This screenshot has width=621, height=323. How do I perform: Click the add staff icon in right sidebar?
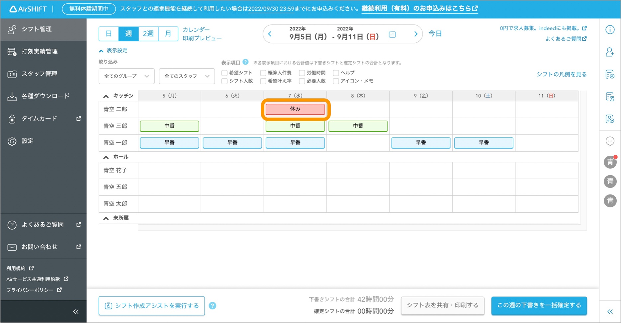pyautogui.click(x=610, y=52)
